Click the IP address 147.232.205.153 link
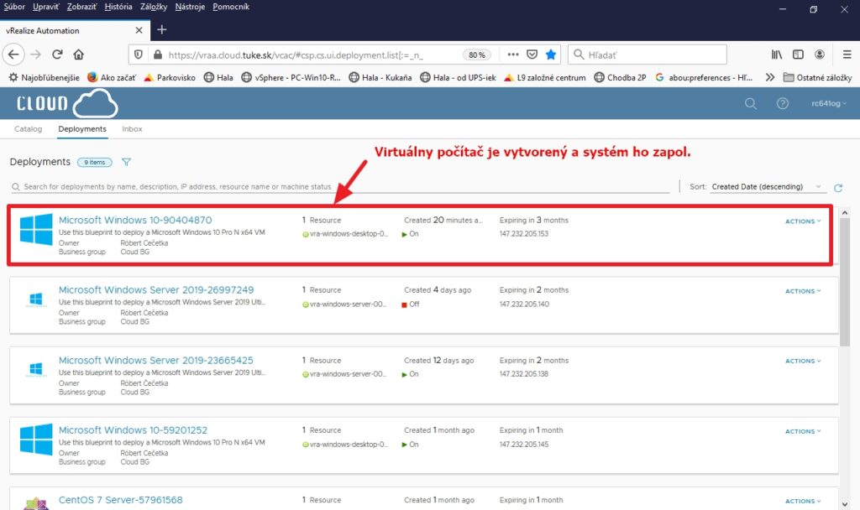 point(523,233)
